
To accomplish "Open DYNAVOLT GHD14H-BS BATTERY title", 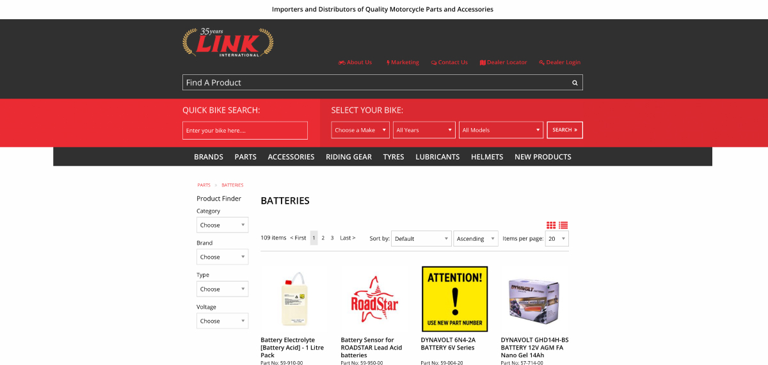I will tap(534, 347).
